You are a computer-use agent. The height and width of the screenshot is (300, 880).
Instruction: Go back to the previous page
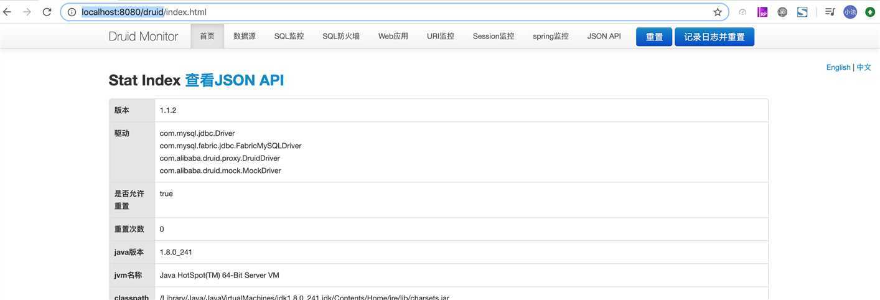coord(7,12)
